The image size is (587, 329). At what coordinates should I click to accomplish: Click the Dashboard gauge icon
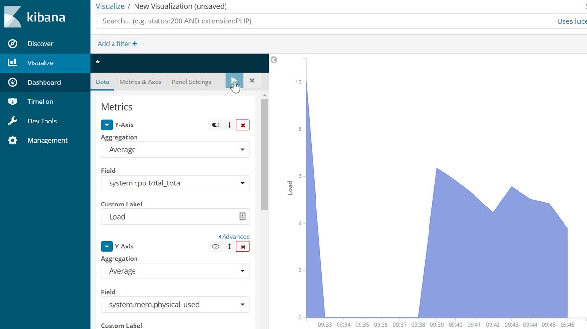coord(13,82)
